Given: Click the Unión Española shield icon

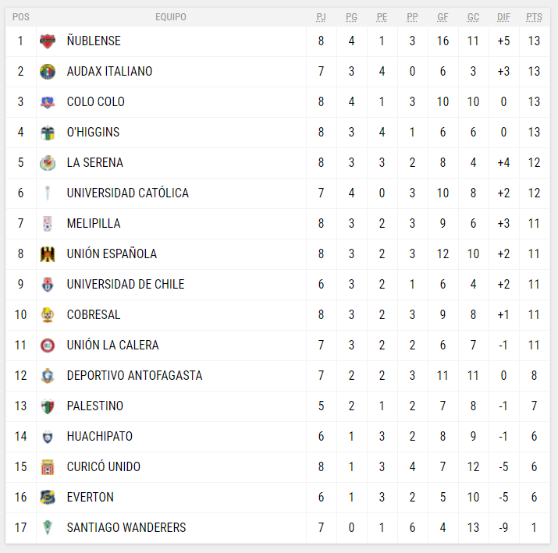Looking at the screenshot, I should 48,254.
